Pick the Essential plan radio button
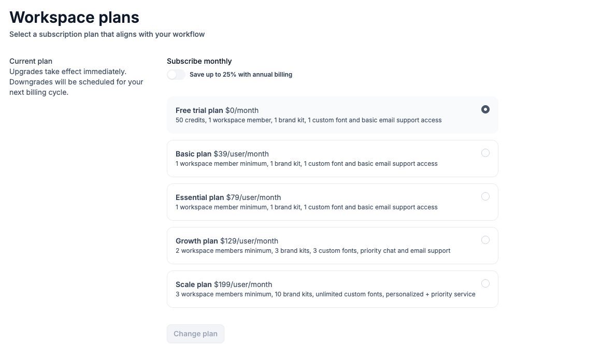 (485, 196)
